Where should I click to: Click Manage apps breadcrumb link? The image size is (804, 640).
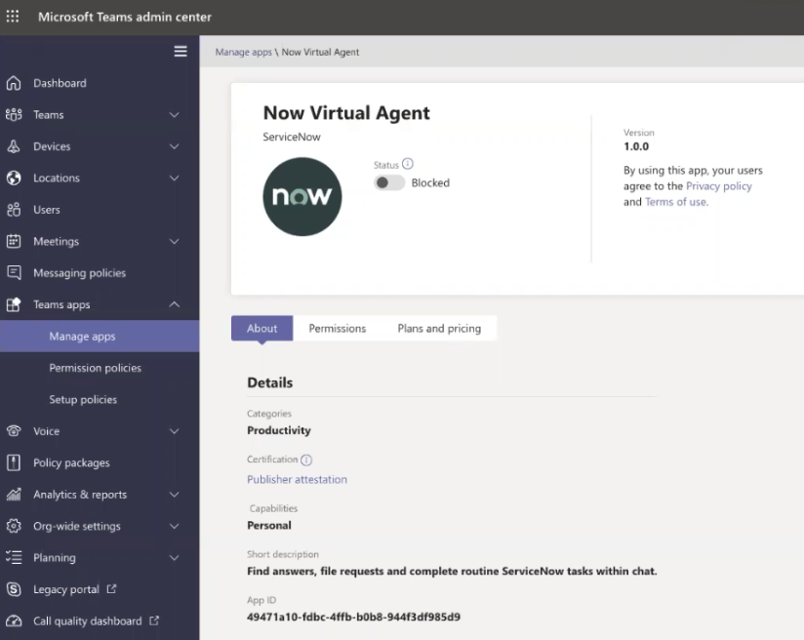244,52
